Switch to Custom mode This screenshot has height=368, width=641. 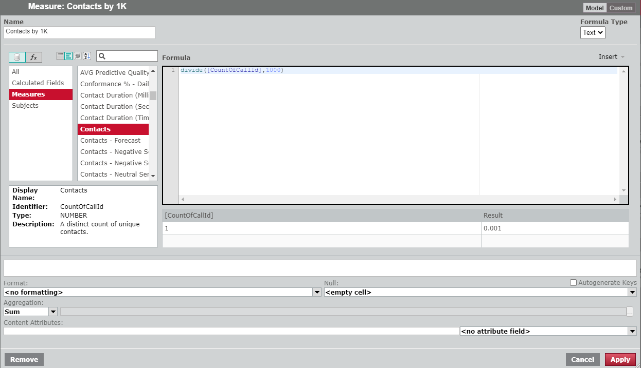621,8
